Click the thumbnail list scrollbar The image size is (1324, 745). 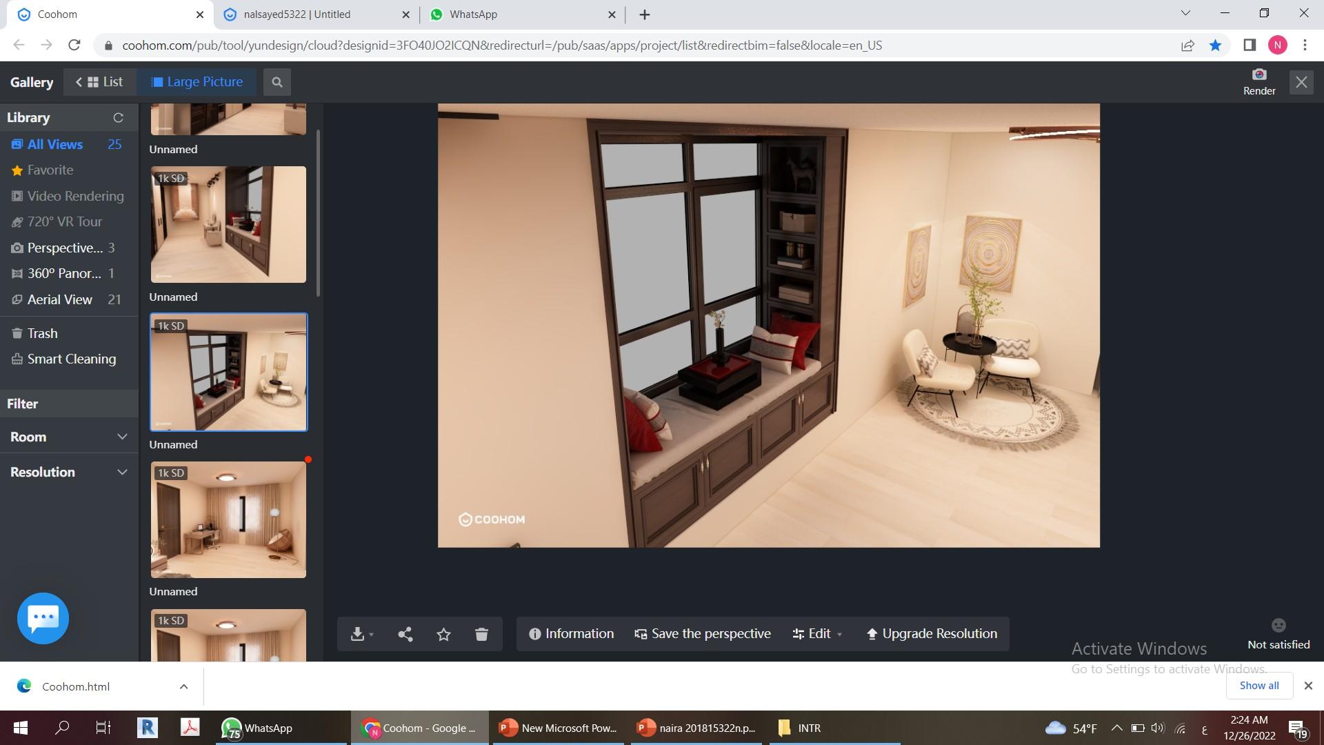coord(318,214)
